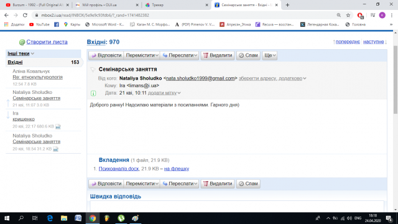Screen dimensions: 398x224
Task: Show hidden system tray icons
Action: tap(328, 218)
